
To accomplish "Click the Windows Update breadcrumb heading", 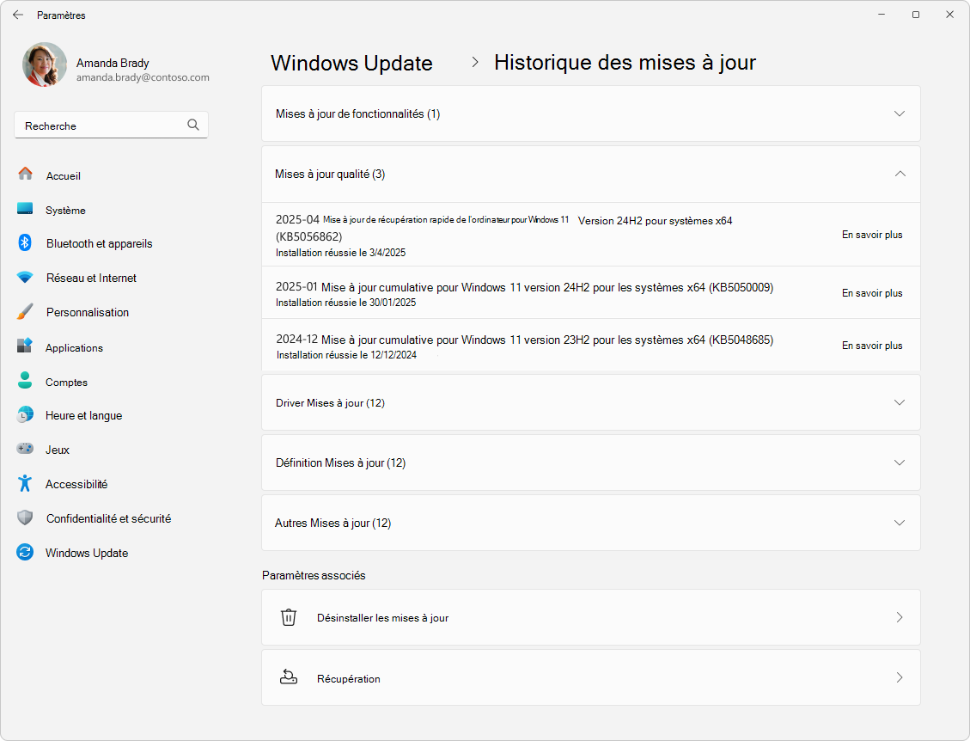I will (351, 63).
